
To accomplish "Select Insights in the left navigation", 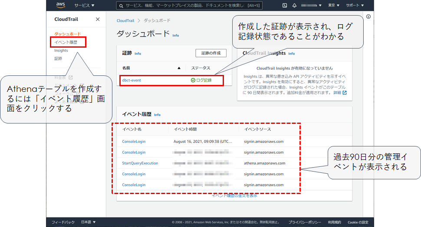I will pos(61,51).
